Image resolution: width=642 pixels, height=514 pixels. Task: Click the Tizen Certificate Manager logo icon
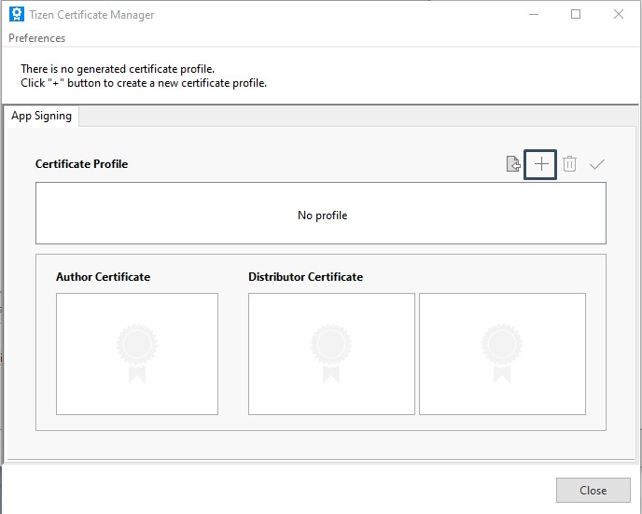pyautogui.click(x=16, y=15)
